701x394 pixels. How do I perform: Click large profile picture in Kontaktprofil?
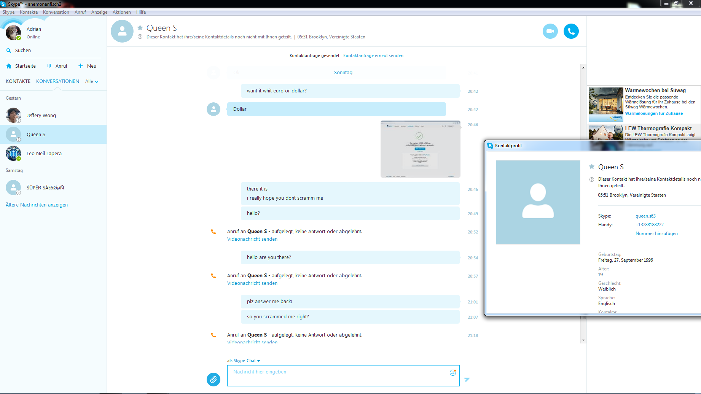coord(538,202)
